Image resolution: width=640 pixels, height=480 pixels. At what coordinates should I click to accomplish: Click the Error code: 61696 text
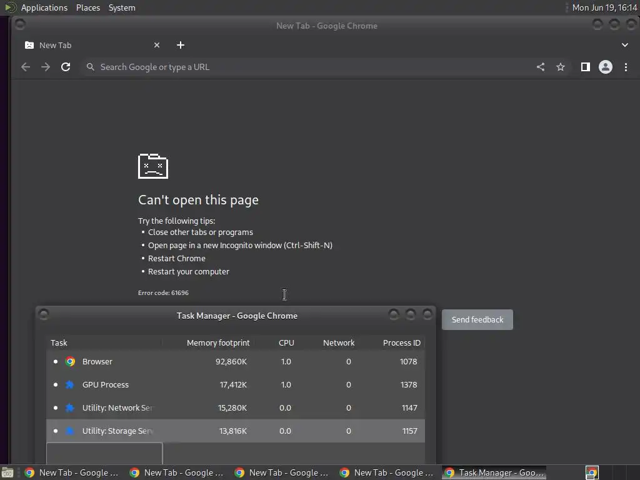pos(163,292)
